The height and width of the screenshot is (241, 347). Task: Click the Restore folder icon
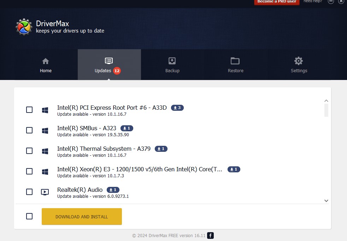click(x=235, y=61)
